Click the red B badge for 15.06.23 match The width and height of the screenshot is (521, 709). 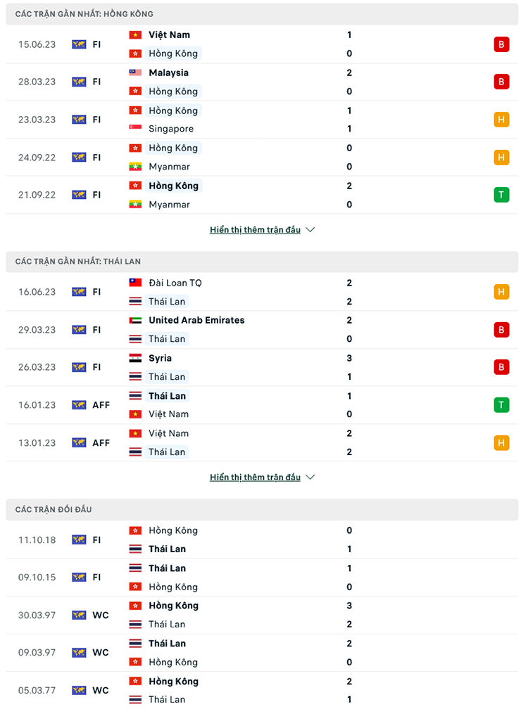pos(501,44)
